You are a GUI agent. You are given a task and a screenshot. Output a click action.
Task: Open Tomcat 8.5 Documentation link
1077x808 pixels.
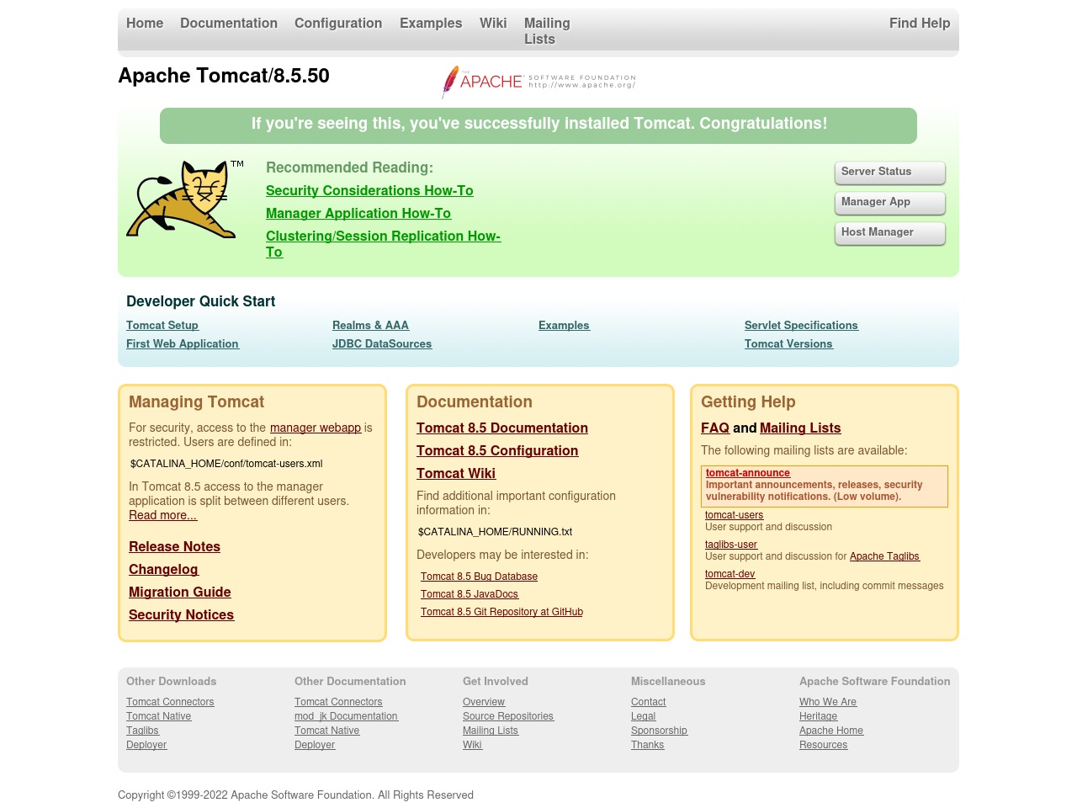click(502, 428)
